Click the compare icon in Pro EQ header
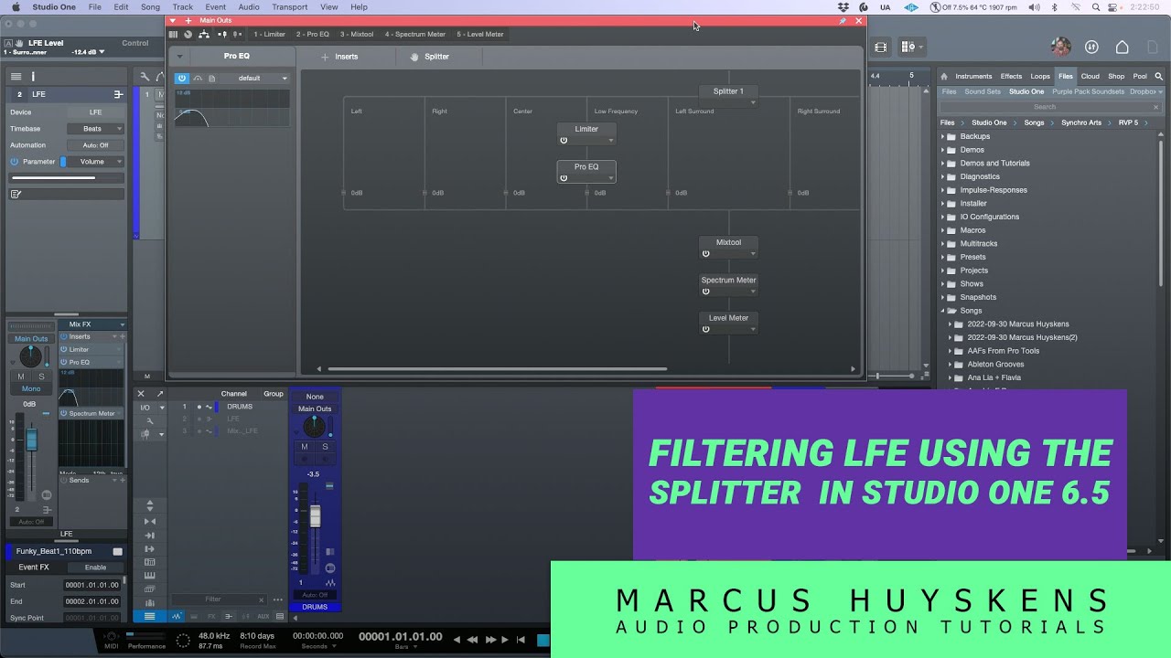Viewport: 1171px width, 658px height. pyautogui.click(x=198, y=79)
